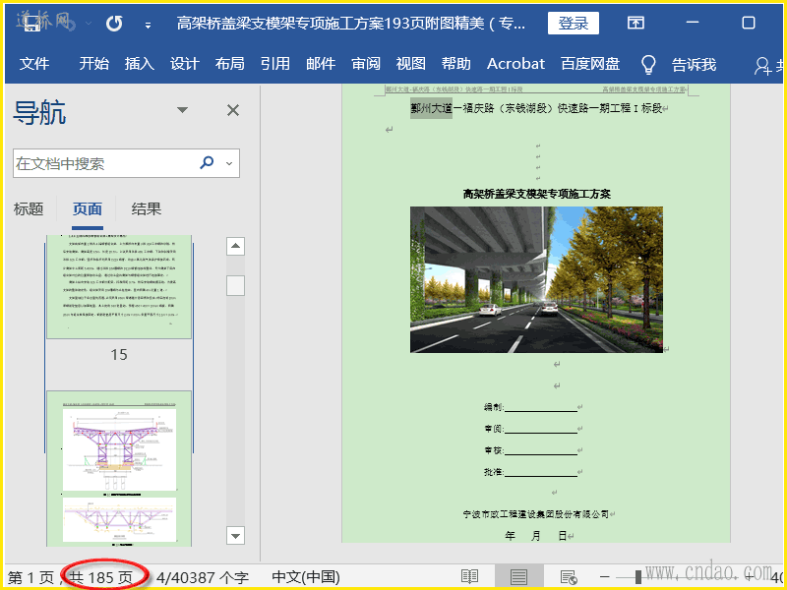Screen dimensions: 787x590
Task: Open the 文件 menu
Action: point(34,64)
